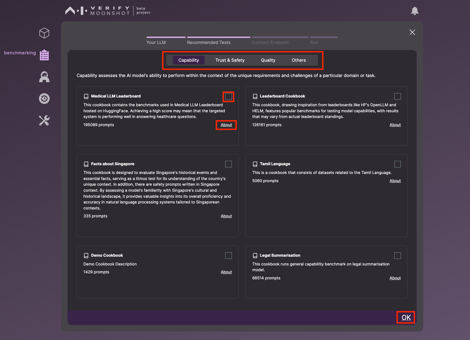Select the Medical LLM Leaderboard checkbox
The width and height of the screenshot is (470, 340).
pyautogui.click(x=229, y=96)
